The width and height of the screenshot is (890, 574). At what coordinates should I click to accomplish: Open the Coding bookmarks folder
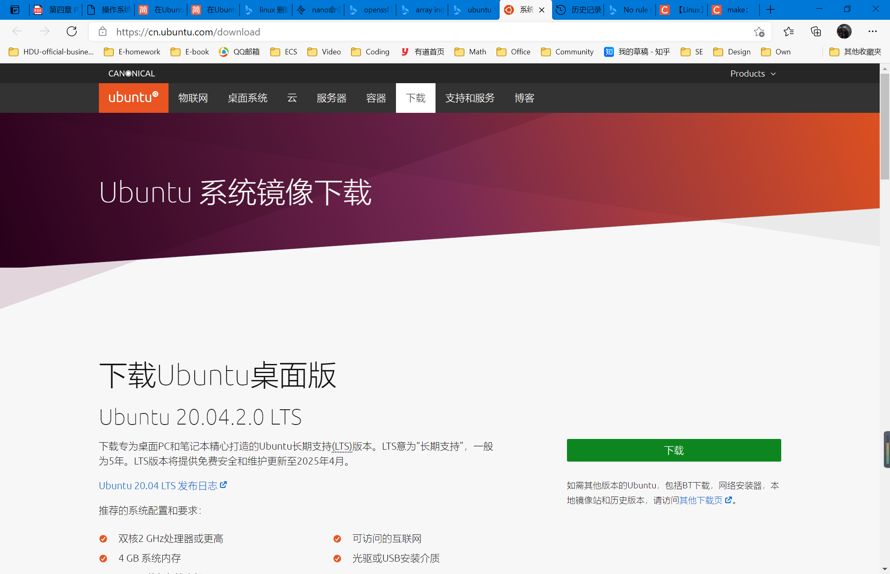tap(370, 51)
